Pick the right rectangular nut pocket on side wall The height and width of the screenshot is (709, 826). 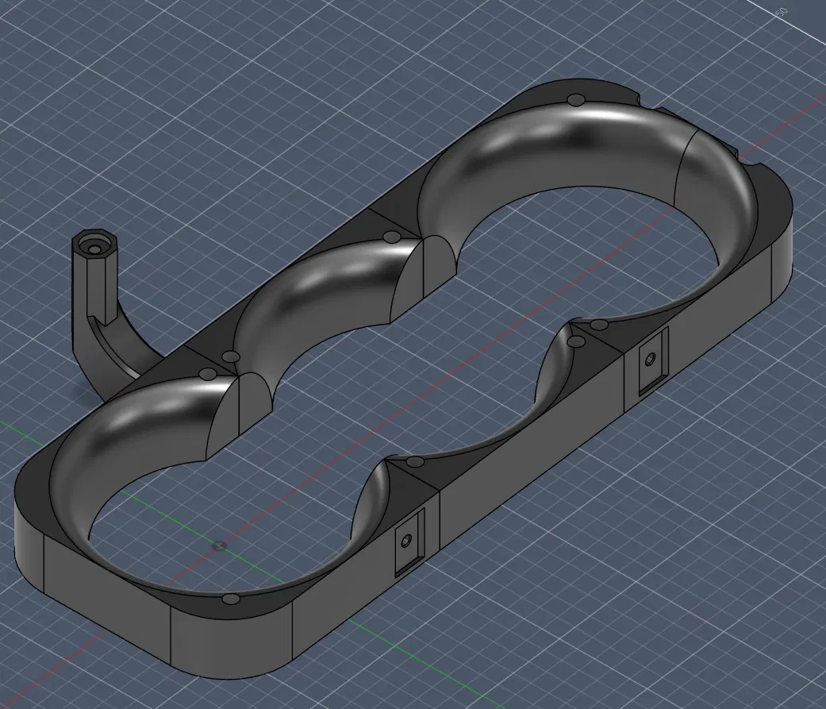click(x=653, y=360)
